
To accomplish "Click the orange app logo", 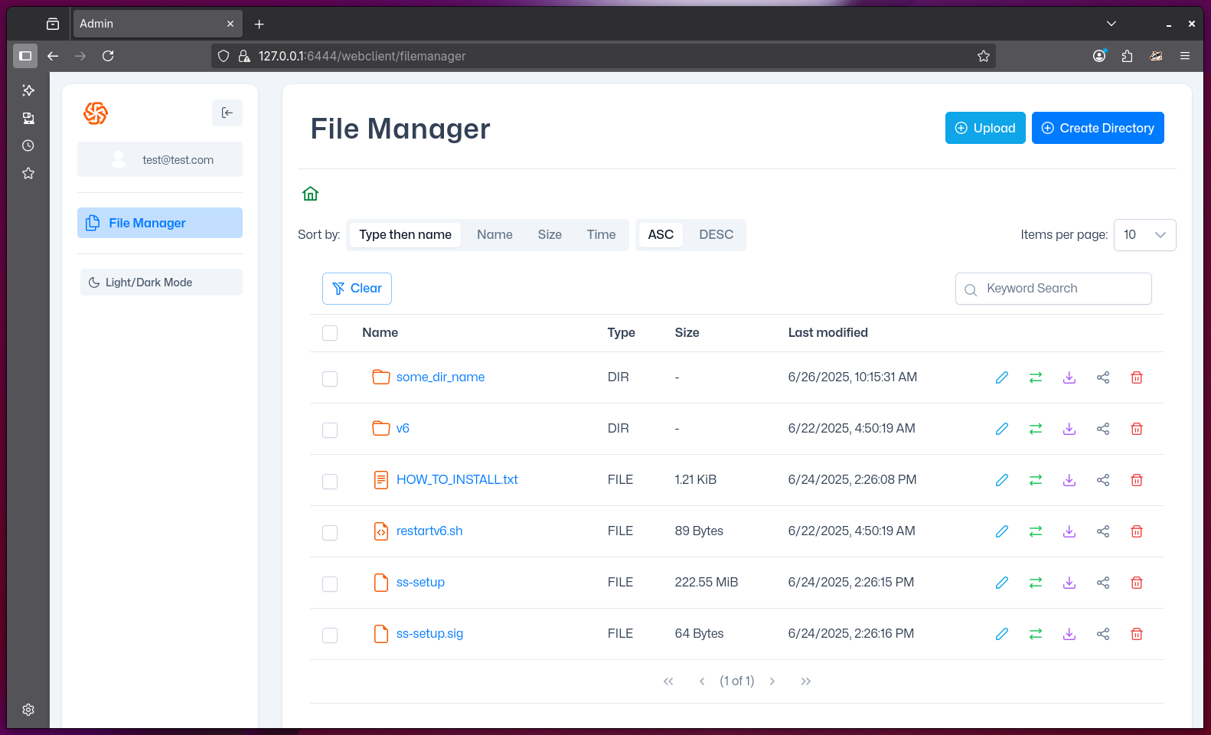I will 96,113.
